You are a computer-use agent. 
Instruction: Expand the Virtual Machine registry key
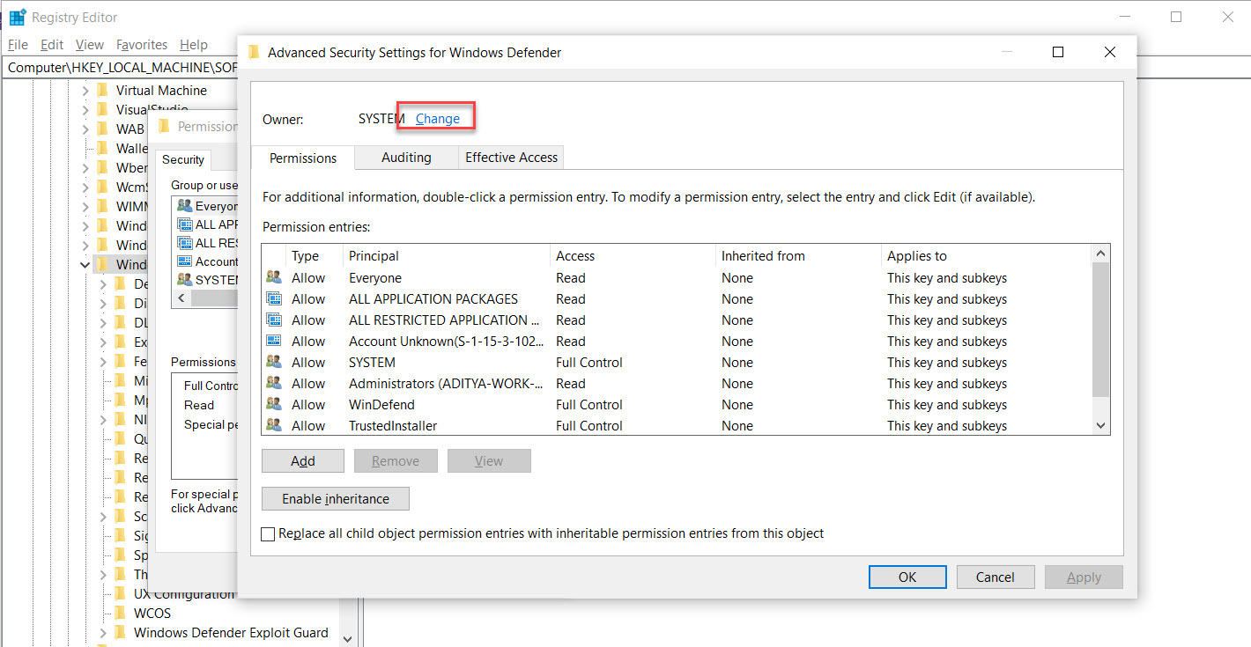pyautogui.click(x=85, y=90)
